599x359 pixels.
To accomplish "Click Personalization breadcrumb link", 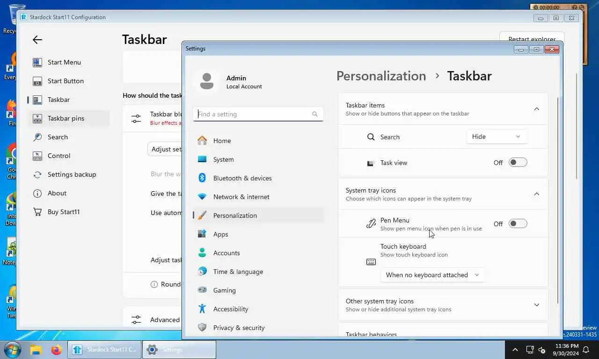I will pos(381,76).
